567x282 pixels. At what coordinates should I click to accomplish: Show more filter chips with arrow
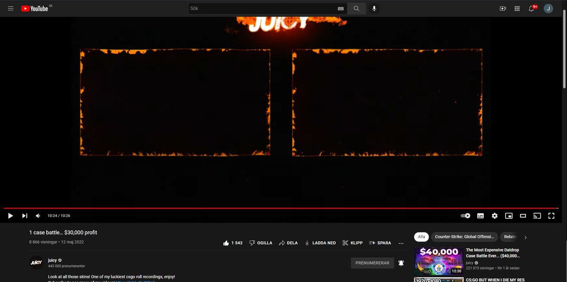tap(525, 237)
